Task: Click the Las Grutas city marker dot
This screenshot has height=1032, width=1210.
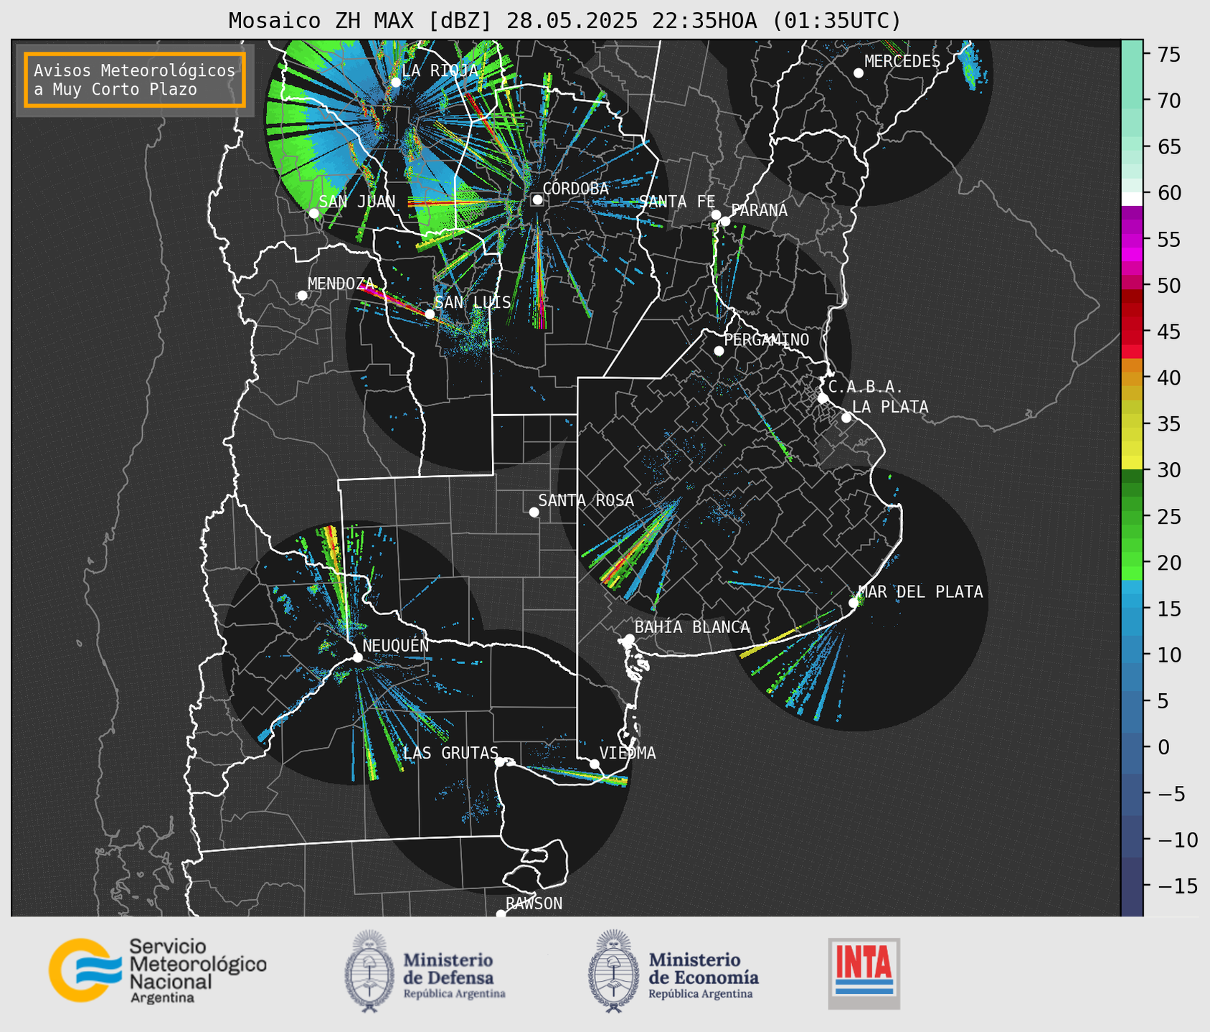Action: (x=500, y=761)
